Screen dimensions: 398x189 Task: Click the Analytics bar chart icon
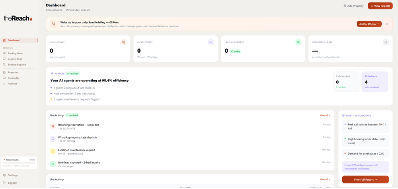[x=4, y=84]
